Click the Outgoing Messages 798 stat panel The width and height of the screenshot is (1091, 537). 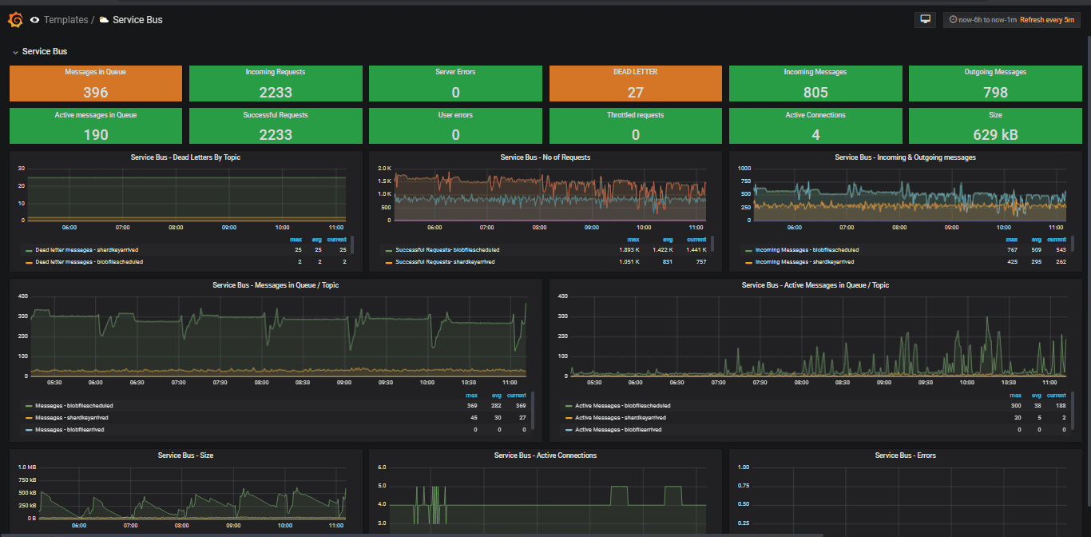click(x=995, y=83)
